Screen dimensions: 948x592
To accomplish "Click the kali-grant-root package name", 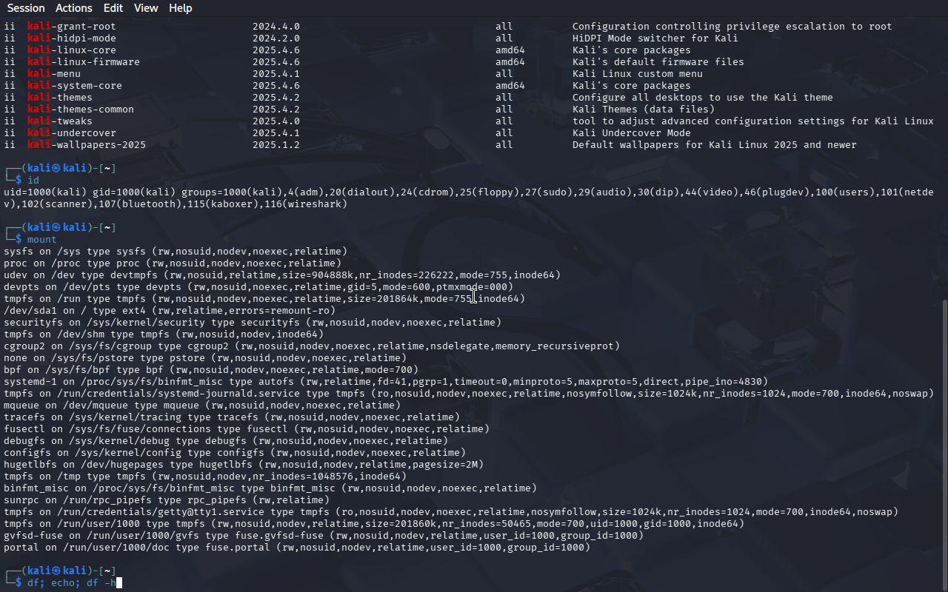I will pos(72,27).
